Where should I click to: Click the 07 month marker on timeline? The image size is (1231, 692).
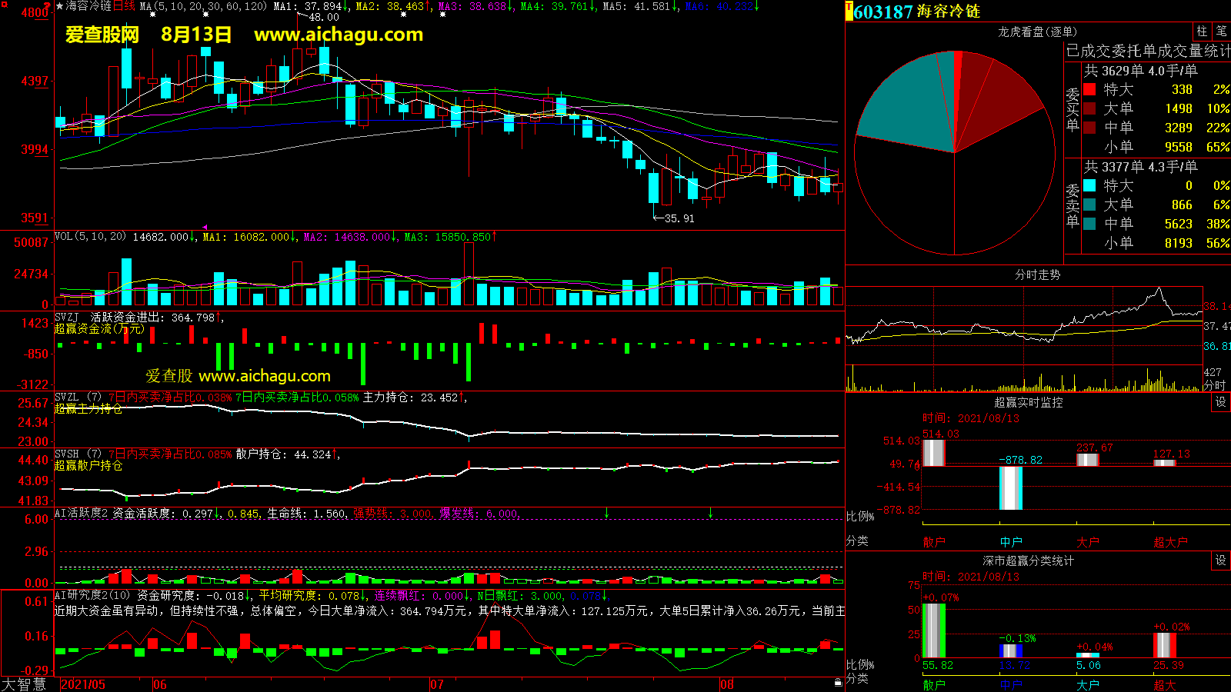click(436, 684)
